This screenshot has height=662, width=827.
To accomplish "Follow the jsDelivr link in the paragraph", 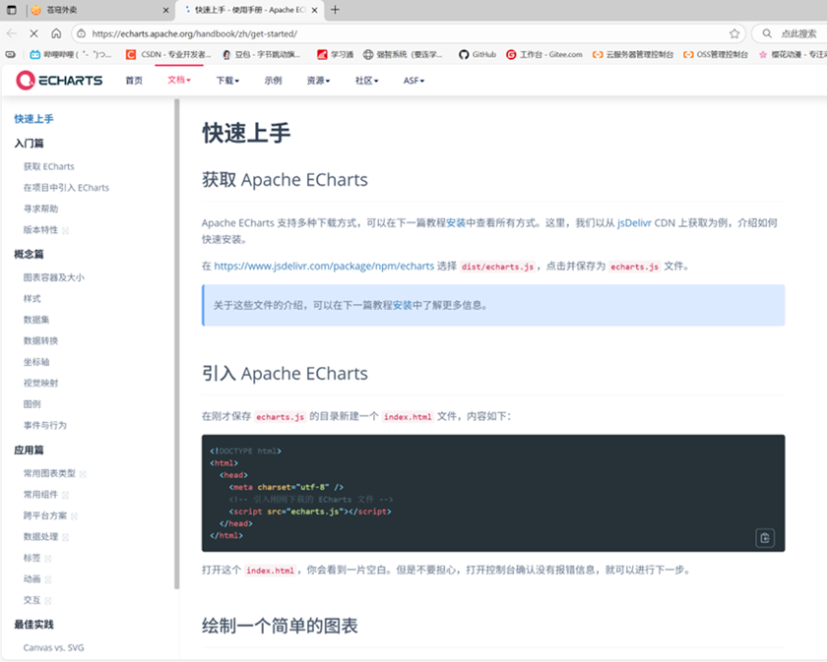I will pyautogui.click(x=634, y=223).
